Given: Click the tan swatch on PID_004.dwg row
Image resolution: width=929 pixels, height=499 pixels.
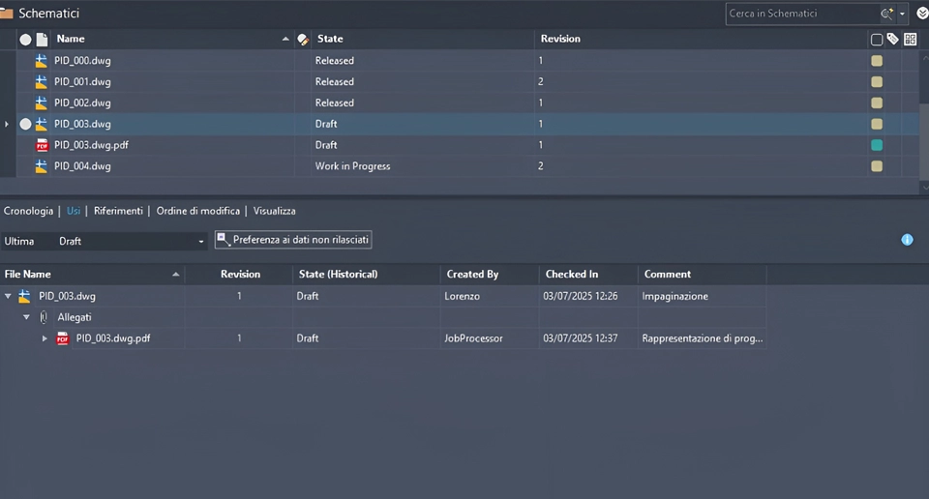Looking at the screenshot, I should (877, 166).
